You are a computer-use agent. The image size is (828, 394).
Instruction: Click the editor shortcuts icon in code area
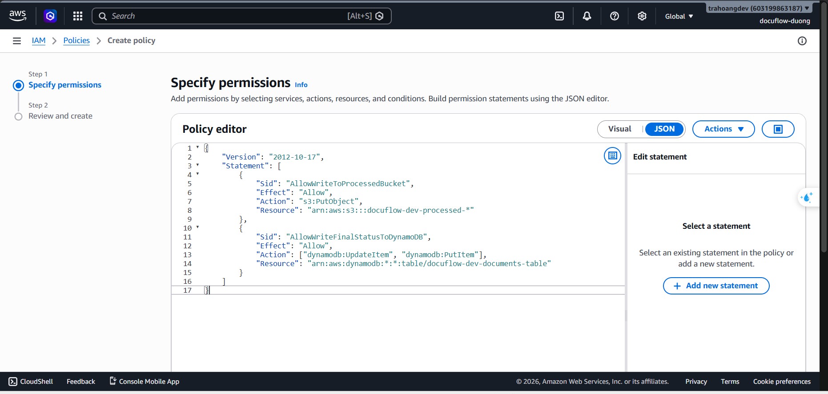(x=613, y=155)
